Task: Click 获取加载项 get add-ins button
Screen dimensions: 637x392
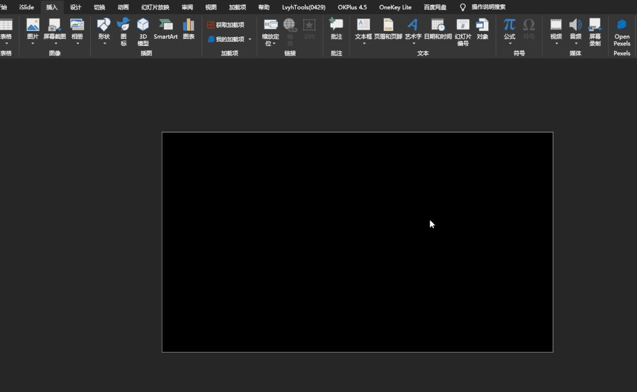Action: [226, 25]
